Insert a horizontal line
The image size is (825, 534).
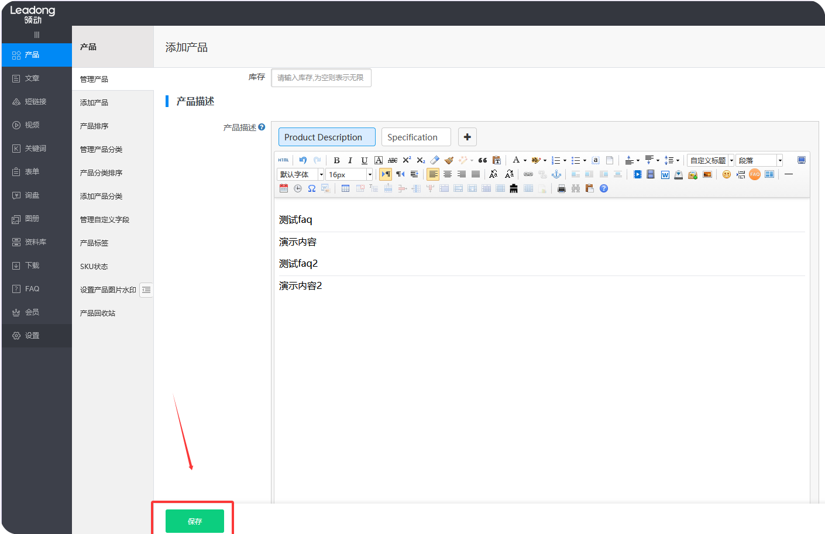click(x=789, y=174)
